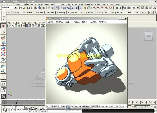Click the Save Scene disk icon

point(29,8)
